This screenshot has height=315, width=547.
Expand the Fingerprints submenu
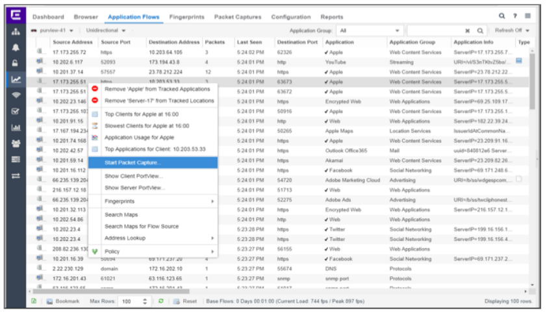click(x=212, y=201)
